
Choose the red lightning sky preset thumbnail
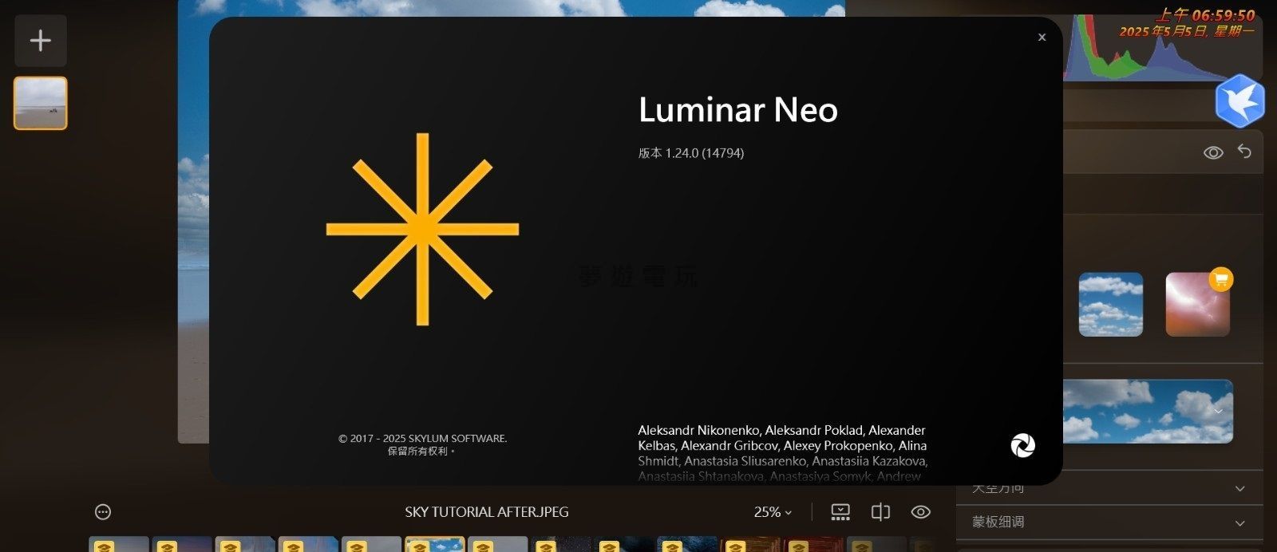(x=1197, y=304)
